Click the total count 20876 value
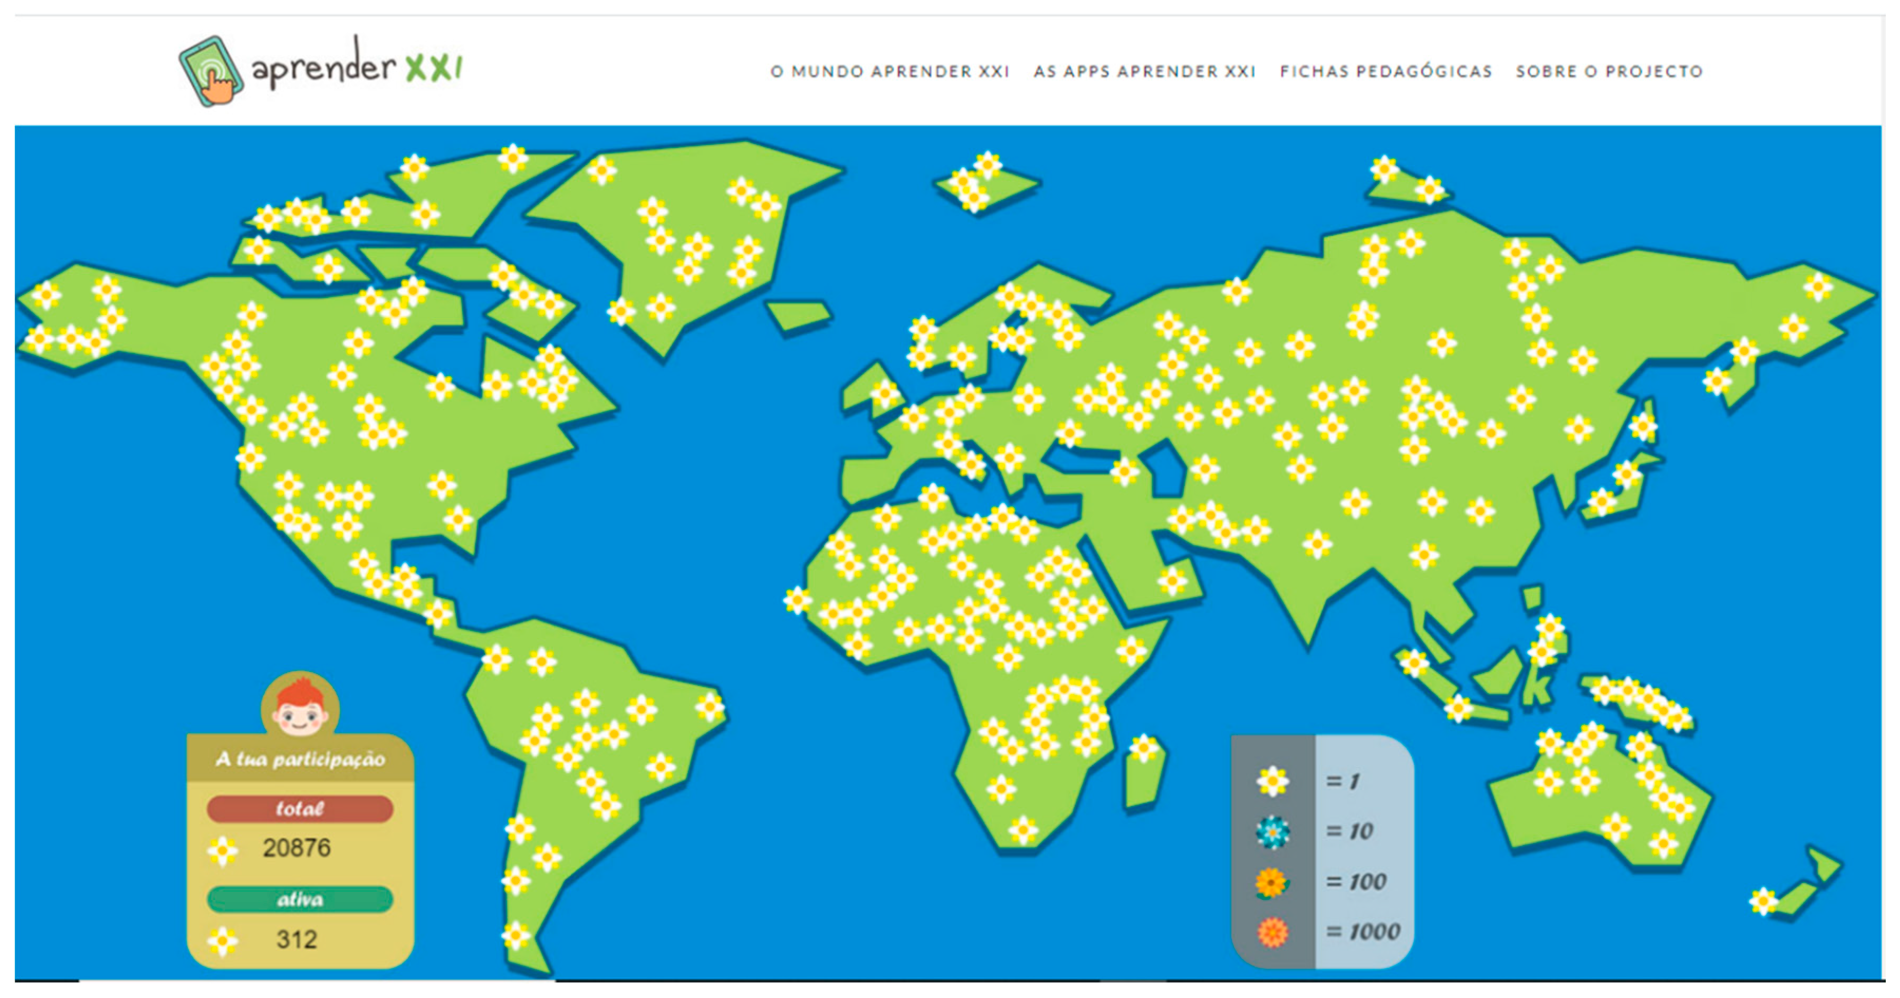 pos(296,848)
